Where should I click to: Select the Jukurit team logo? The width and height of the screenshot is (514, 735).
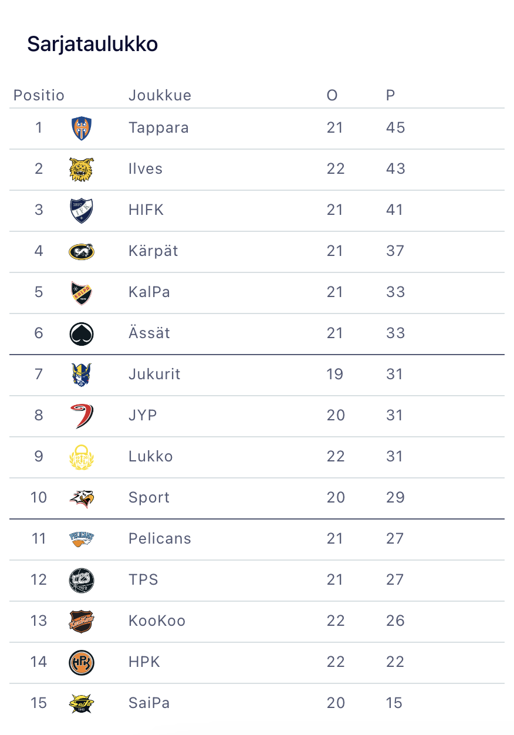[82, 375]
